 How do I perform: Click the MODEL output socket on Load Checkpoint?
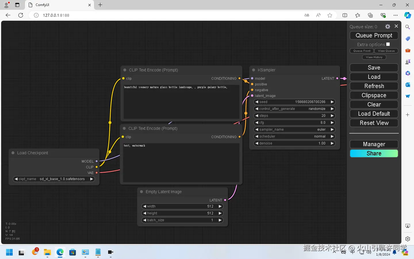click(x=97, y=161)
